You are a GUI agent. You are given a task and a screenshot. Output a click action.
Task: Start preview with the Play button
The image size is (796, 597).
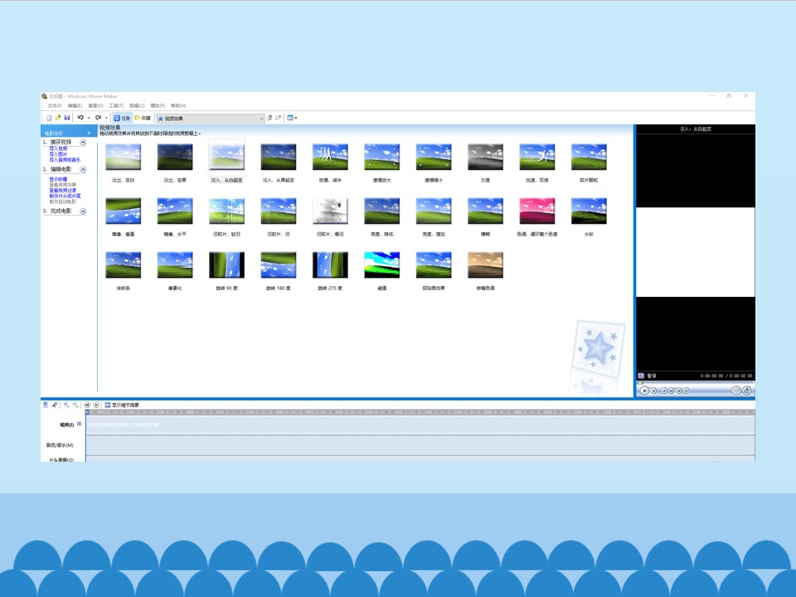click(x=644, y=391)
